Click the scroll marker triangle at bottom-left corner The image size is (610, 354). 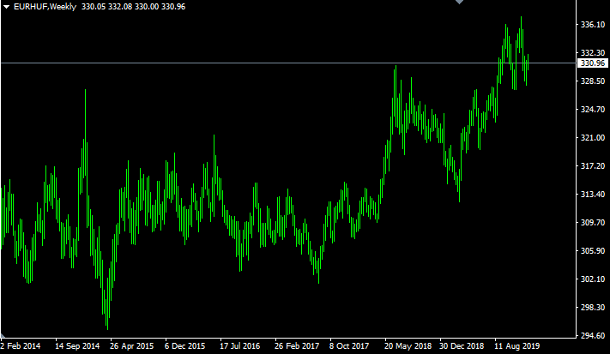tap(3, 335)
